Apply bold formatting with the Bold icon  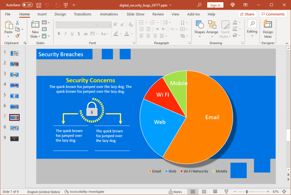(x=59, y=34)
